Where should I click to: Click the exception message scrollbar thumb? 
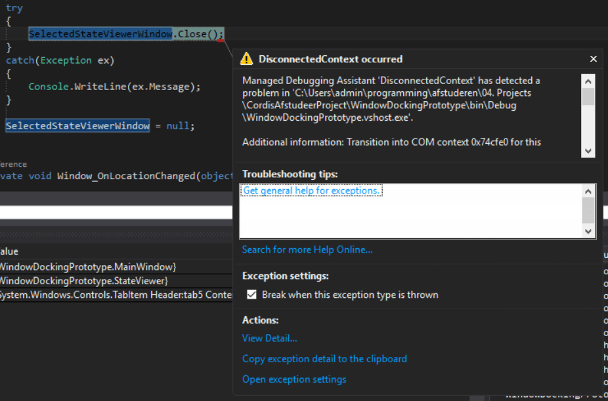(x=588, y=96)
